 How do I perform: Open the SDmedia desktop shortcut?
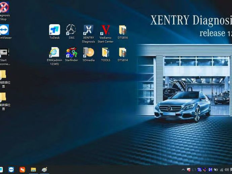click(88, 54)
